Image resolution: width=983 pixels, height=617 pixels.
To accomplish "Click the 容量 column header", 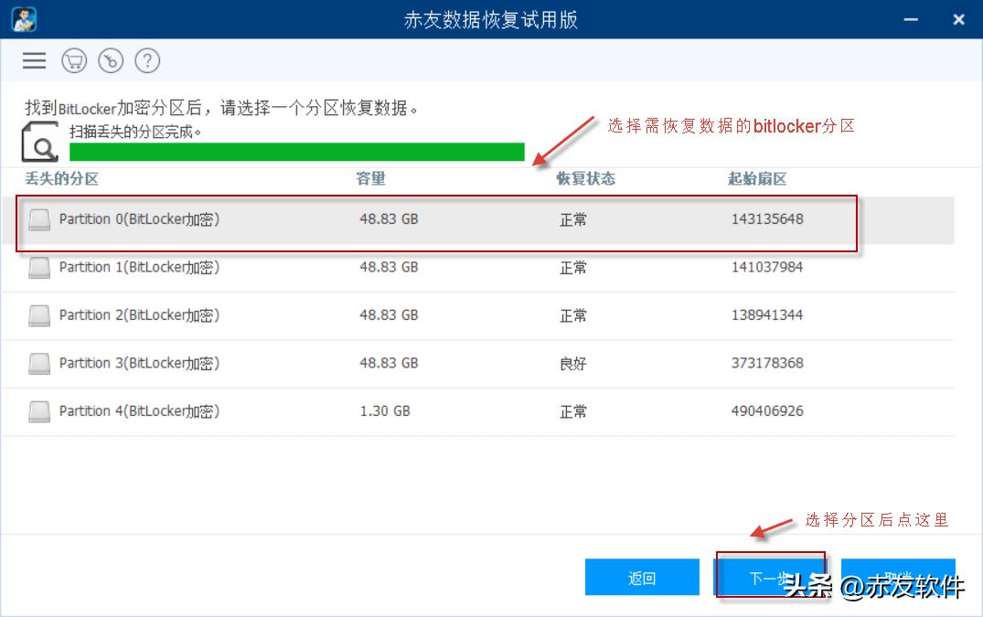I will tap(371, 179).
